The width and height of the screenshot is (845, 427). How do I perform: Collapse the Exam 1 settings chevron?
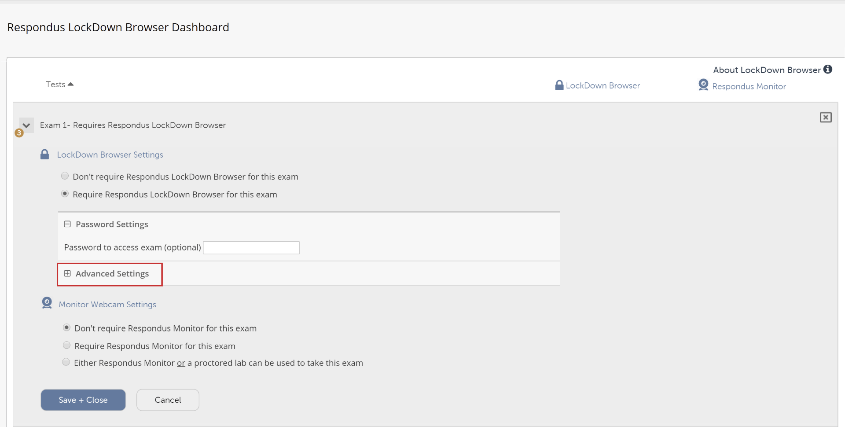(x=26, y=125)
